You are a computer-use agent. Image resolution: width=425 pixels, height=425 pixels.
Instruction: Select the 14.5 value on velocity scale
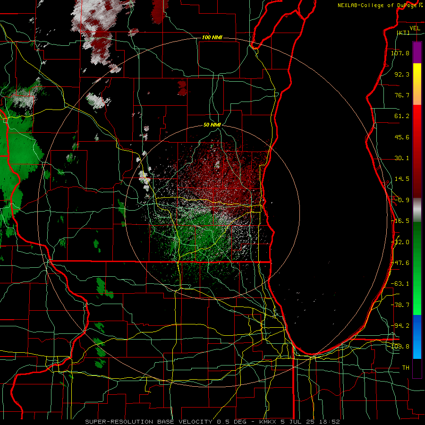[x=402, y=179]
